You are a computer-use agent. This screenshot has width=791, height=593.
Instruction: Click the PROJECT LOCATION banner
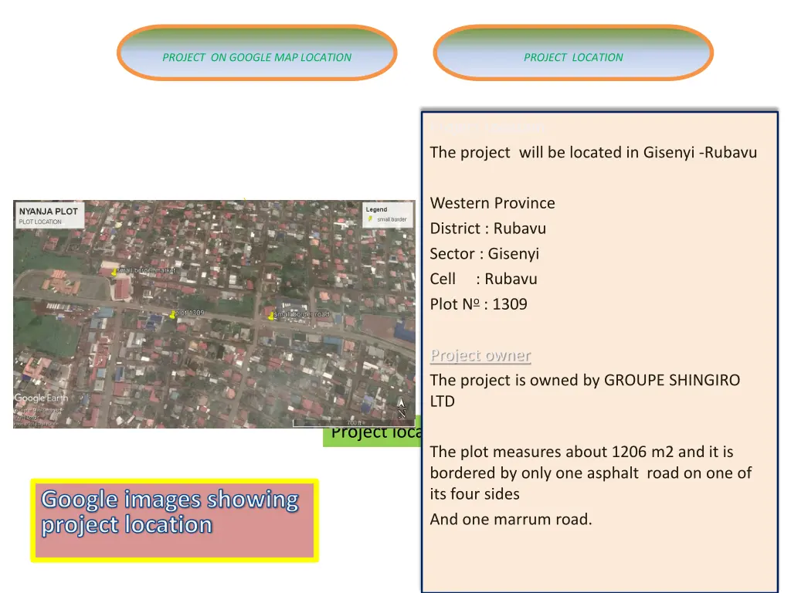[573, 53]
